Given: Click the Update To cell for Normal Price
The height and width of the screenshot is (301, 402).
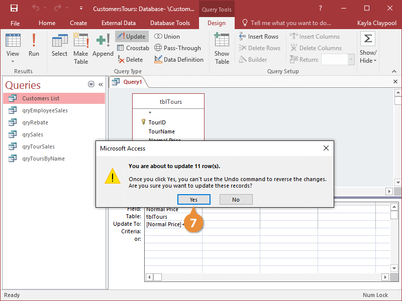Looking at the screenshot, I should click(173, 224).
